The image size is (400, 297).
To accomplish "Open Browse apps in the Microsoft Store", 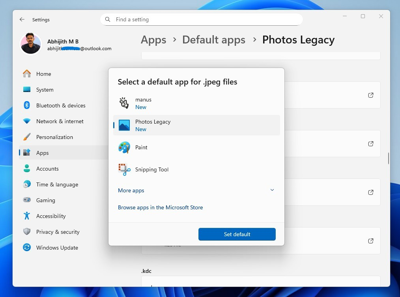I will coord(160,207).
